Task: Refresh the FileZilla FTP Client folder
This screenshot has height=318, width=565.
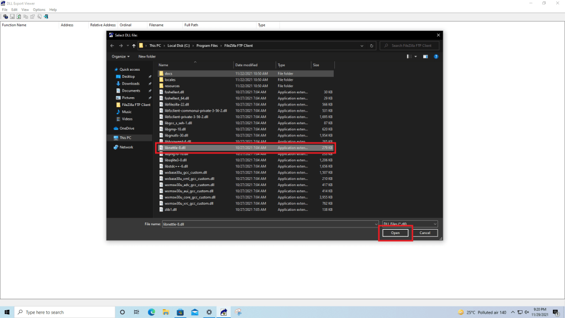Action: [x=372, y=46]
